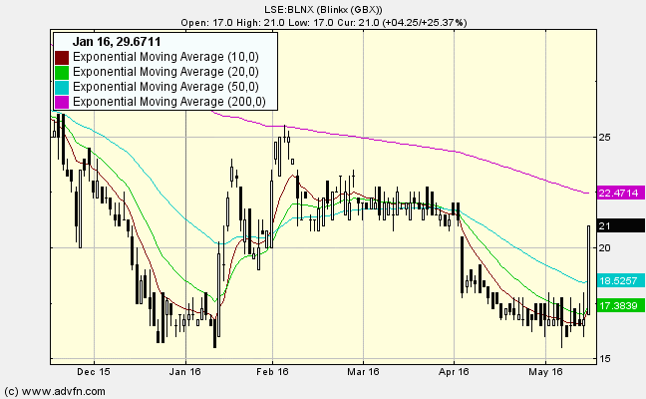The width and height of the screenshot is (646, 399).
Task: Click the 'Feb 16' x-axis label
Action: [x=272, y=372]
